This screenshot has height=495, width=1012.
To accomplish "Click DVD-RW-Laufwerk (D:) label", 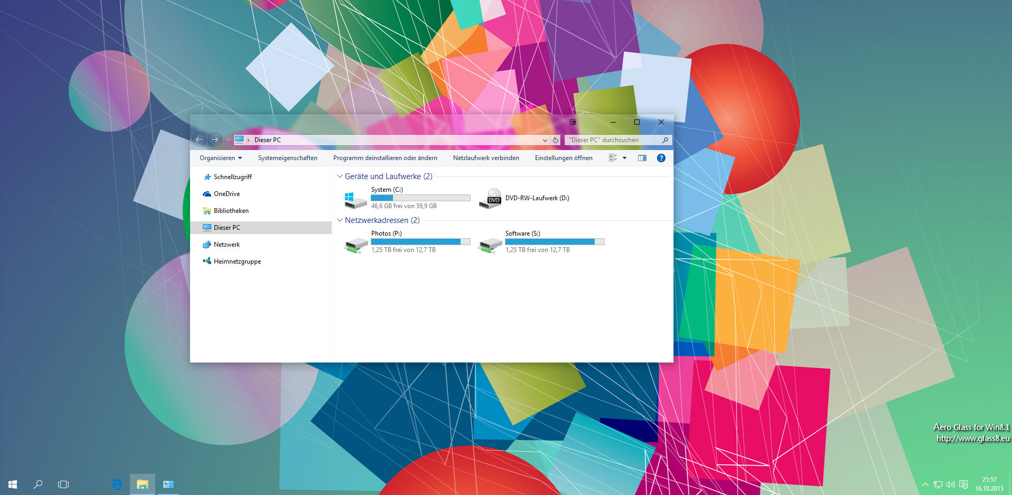I will 537,198.
